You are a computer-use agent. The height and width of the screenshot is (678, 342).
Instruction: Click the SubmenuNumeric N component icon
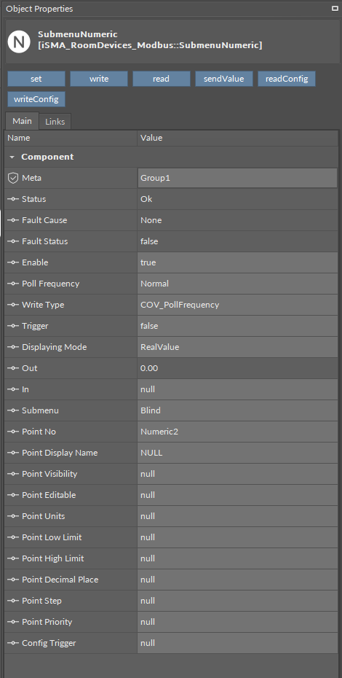pos(19,42)
